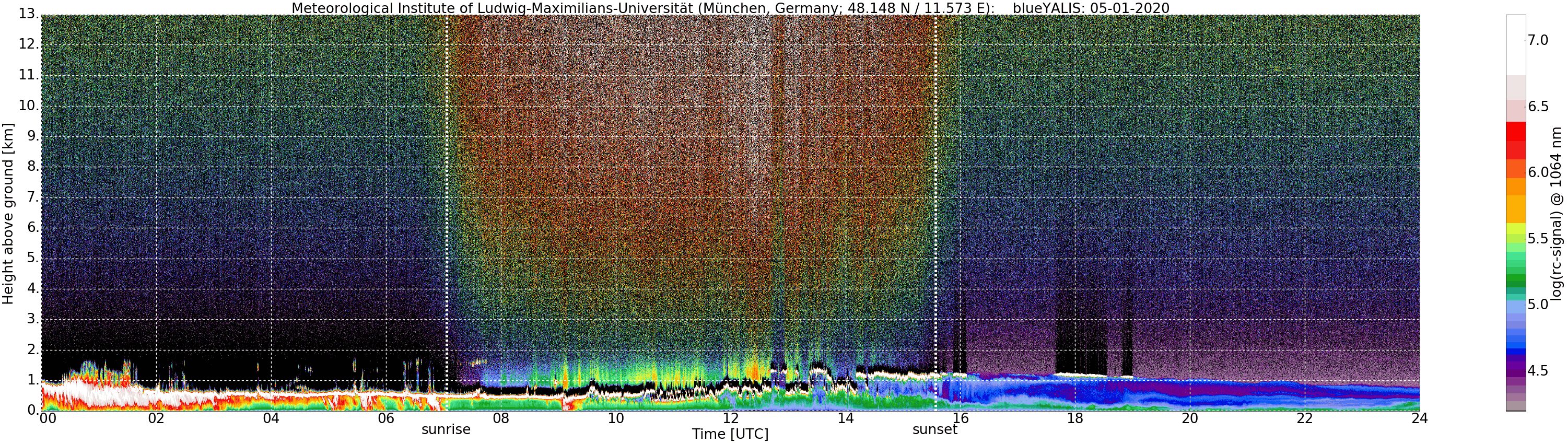Viewport: 1567px width, 444px height.
Task: Click the height axis tick label 6.
Action: tap(33, 227)
